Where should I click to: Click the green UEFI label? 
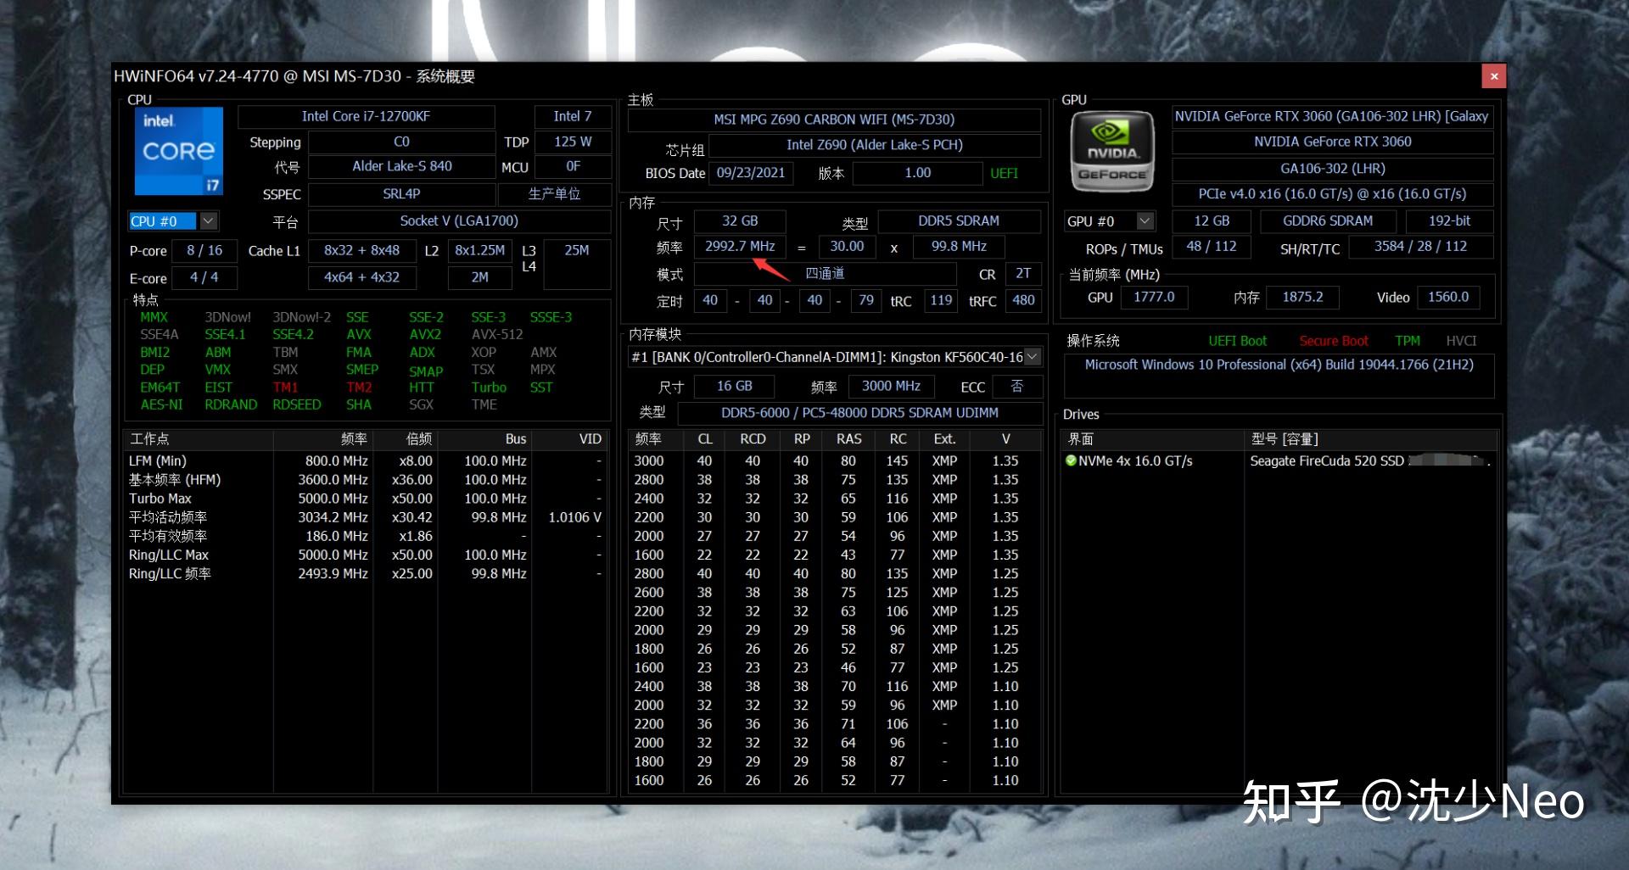(1004, 173)
